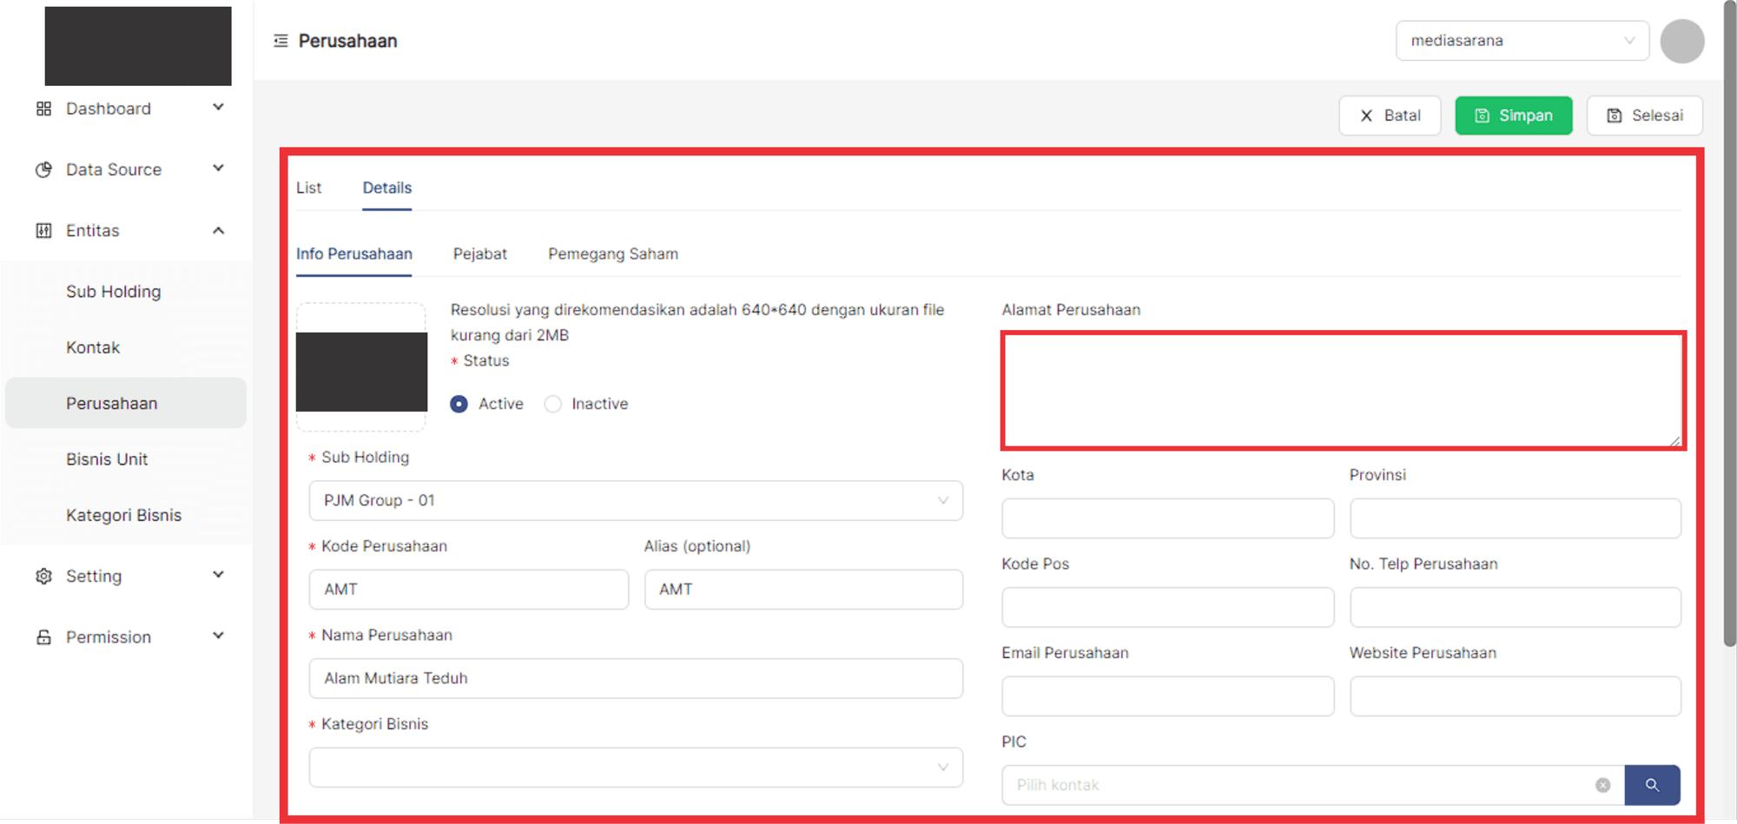Viewport: 1737px width, 824px height.
Task: Click the page vertical scrollbar
Action: [x=1729, y=347]
